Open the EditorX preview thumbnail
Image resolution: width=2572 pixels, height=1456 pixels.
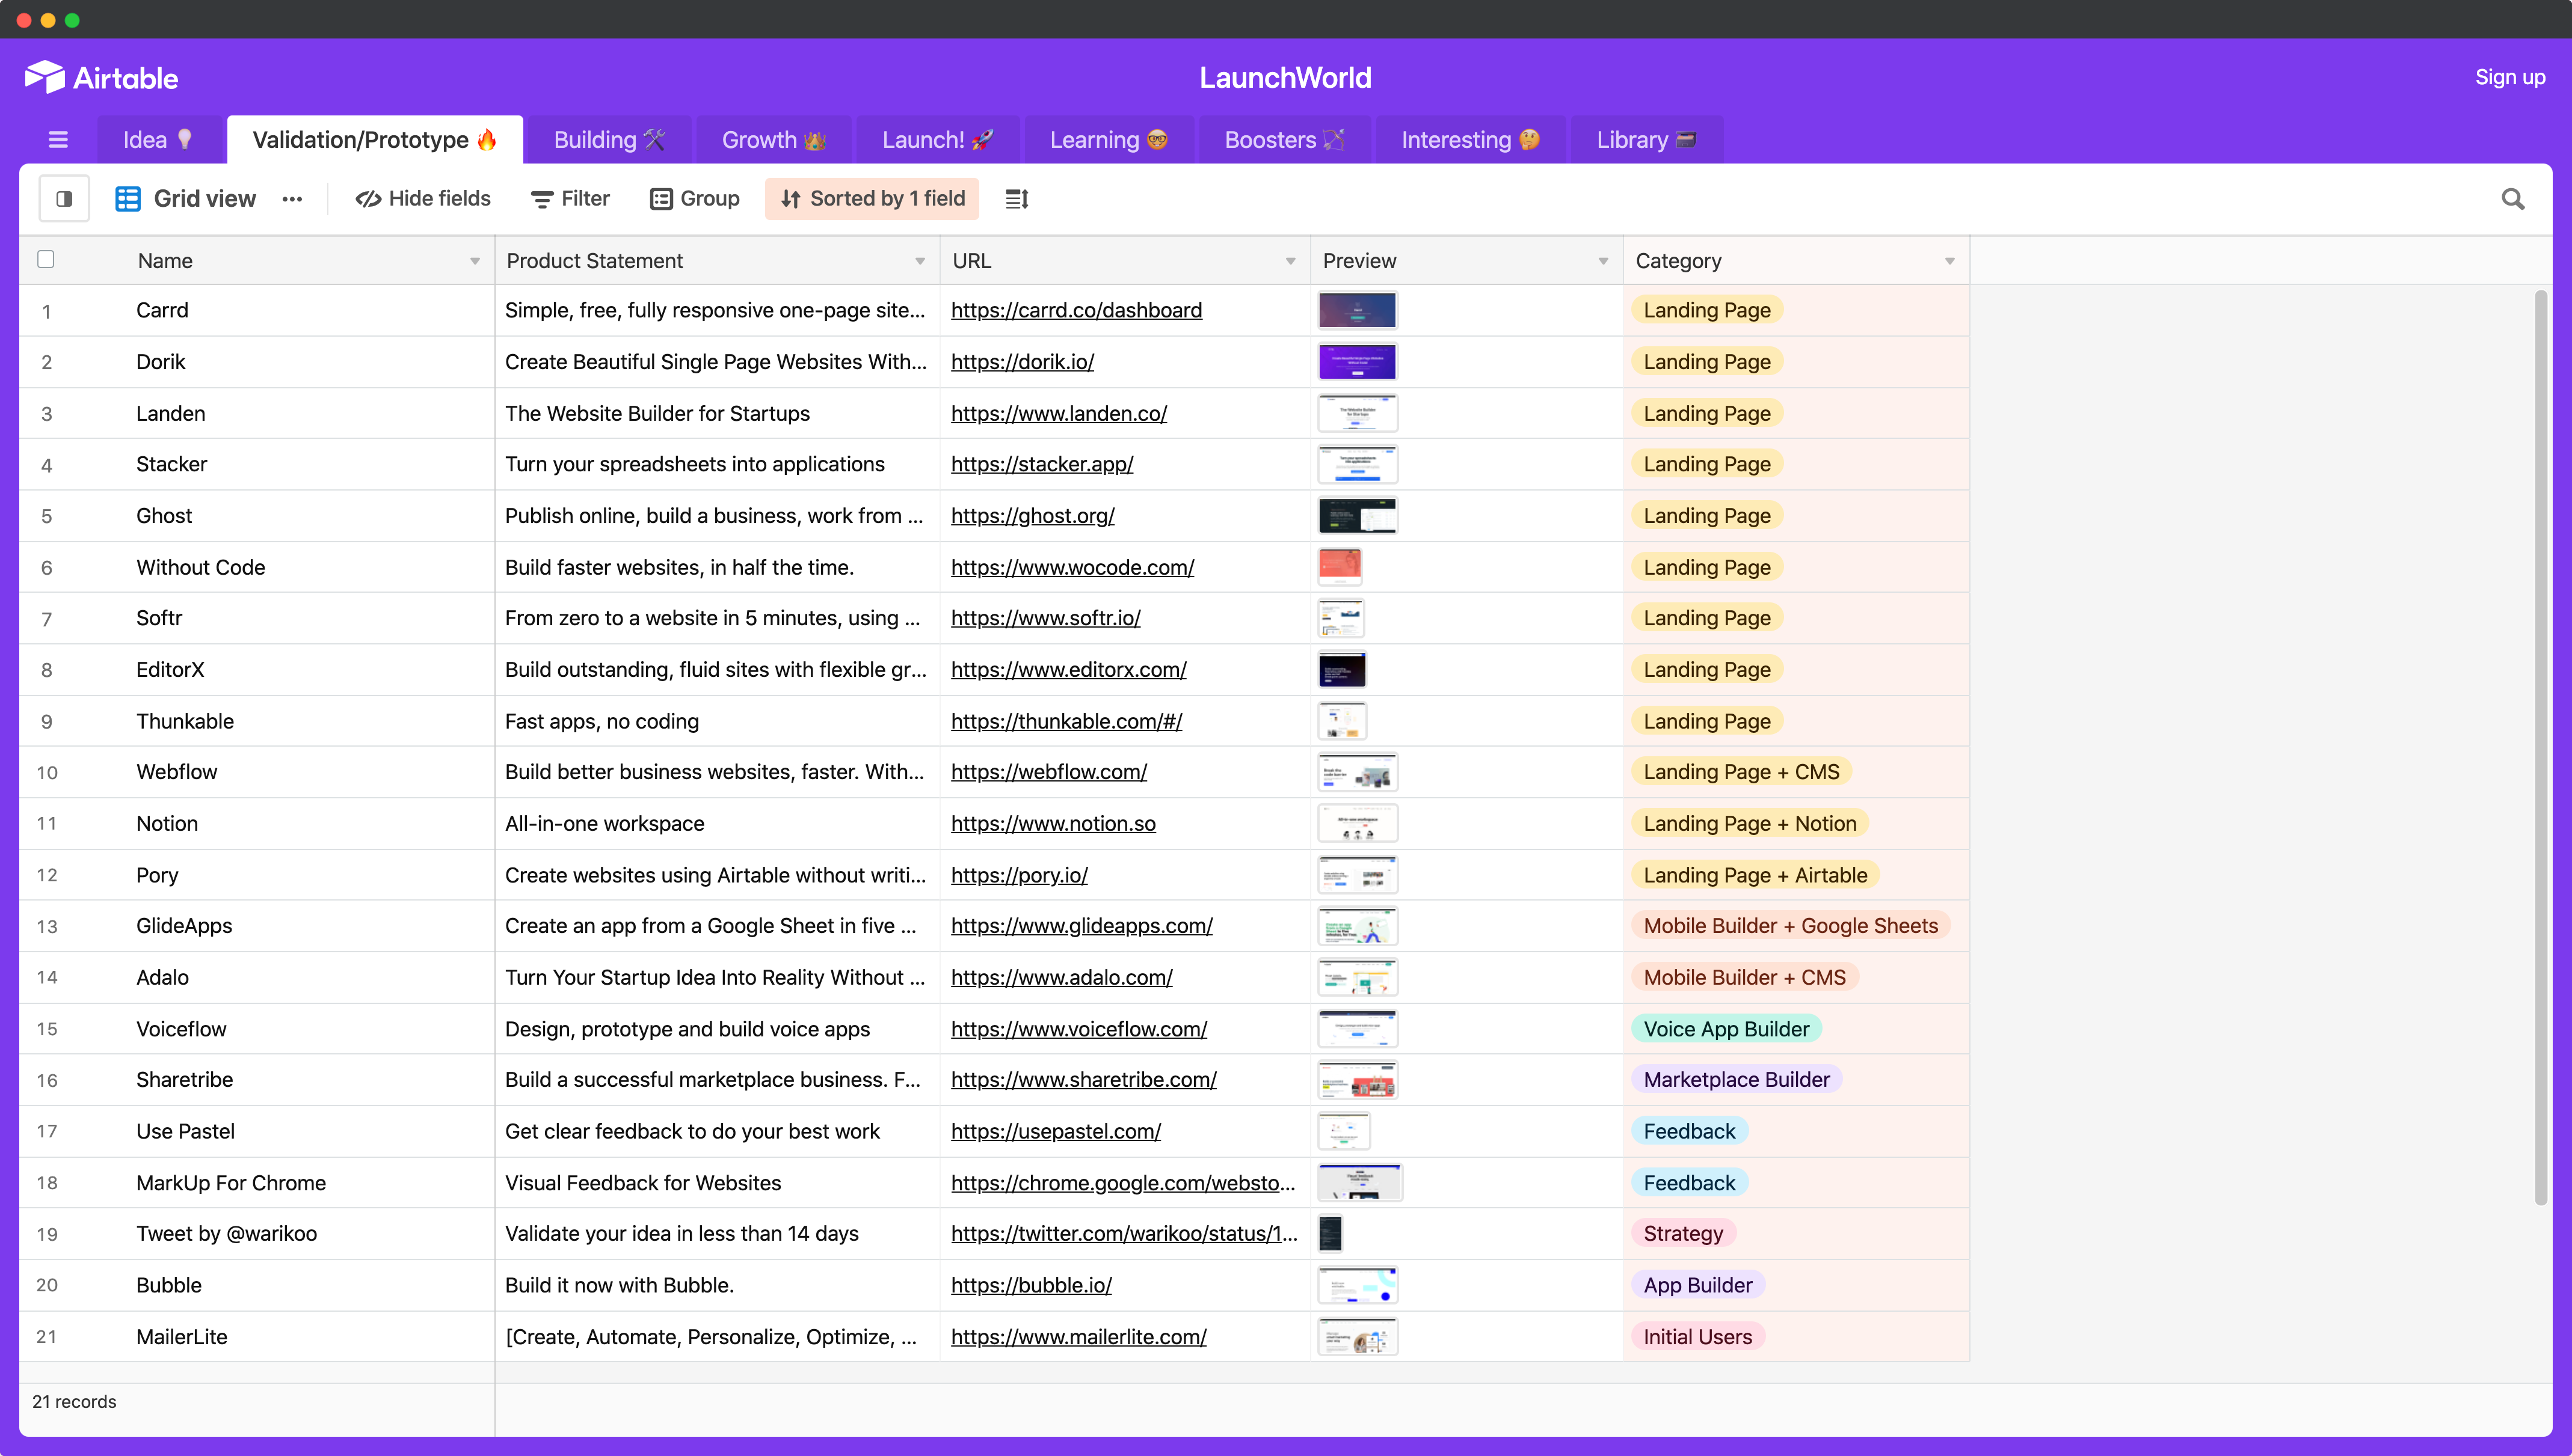click(1343, 670)
